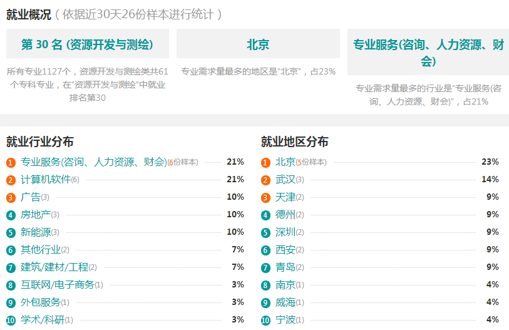Click the 就业概况 section heading

[x=29, y=14]
